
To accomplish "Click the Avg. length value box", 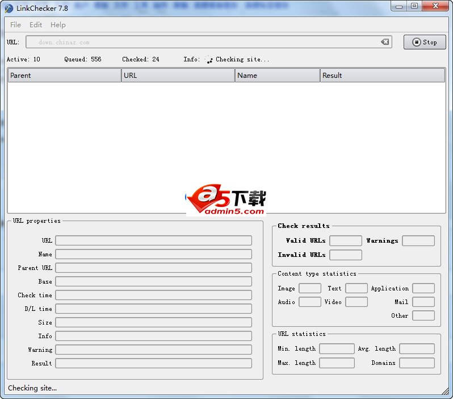I will click(417, 348).
